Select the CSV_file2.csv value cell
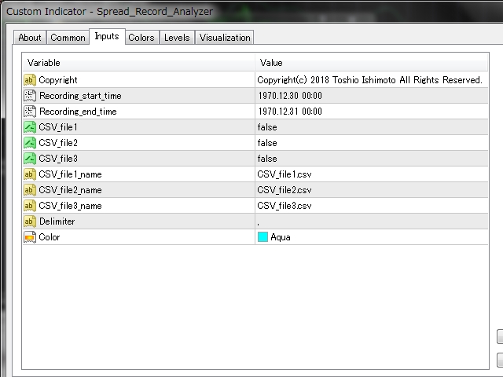The height and width of the screenshot is (377, 503). 372,190
